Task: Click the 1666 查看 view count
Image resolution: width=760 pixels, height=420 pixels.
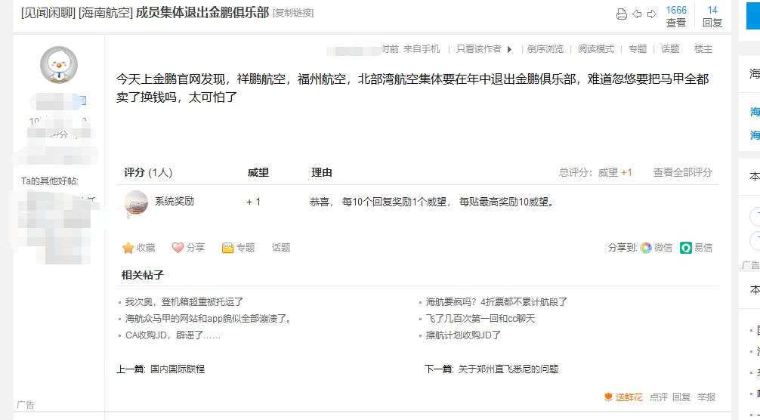Action: [675, 16]
